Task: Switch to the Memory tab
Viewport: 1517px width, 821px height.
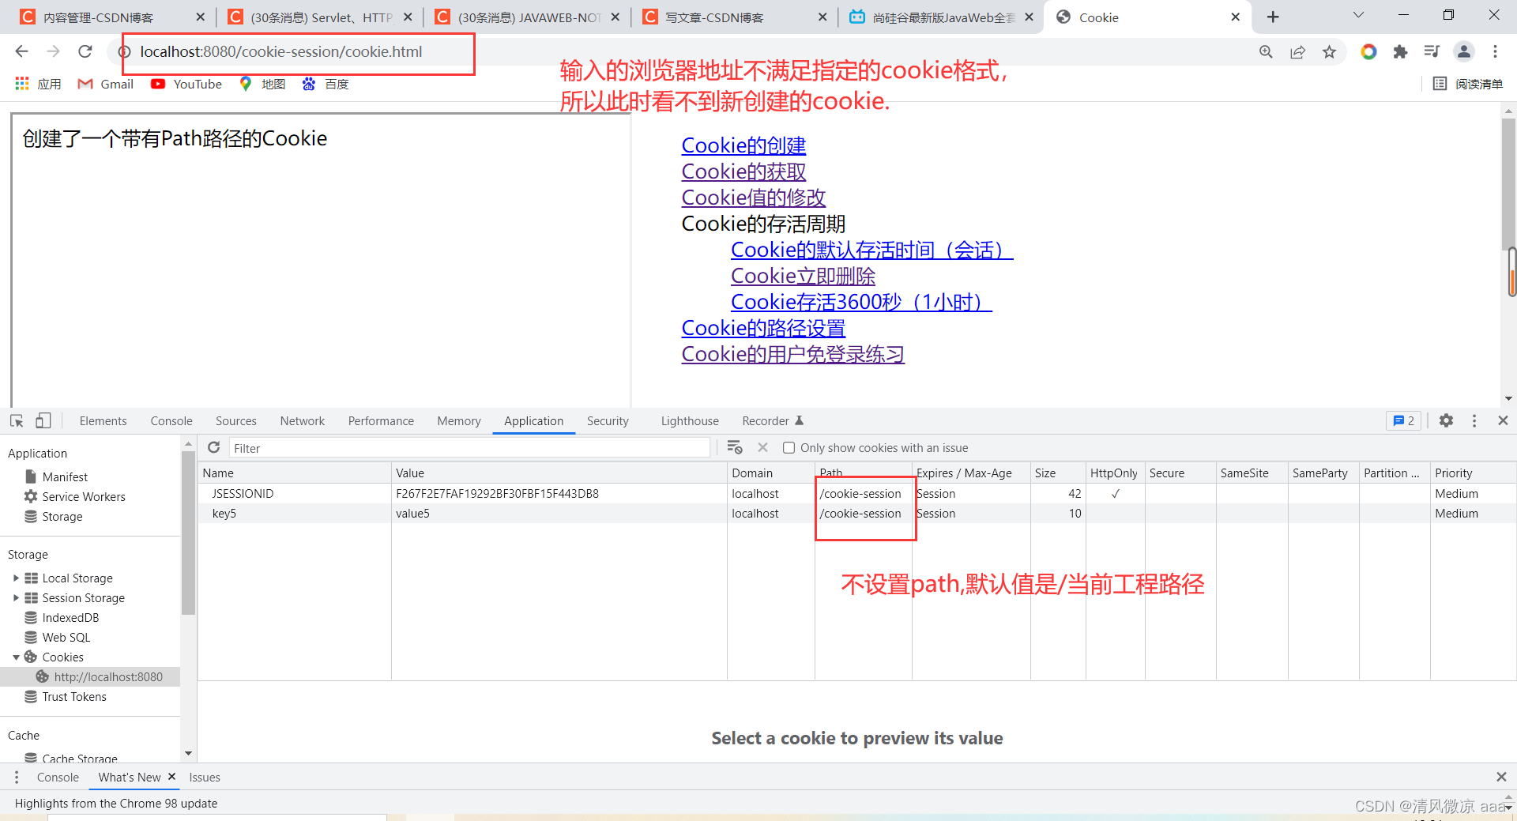Action: [459, 421]
